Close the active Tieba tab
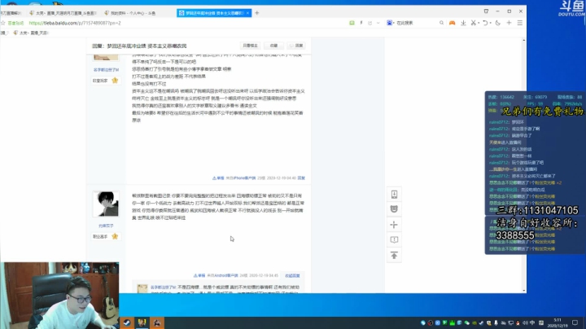586x329 pixels. pos(247,13)
